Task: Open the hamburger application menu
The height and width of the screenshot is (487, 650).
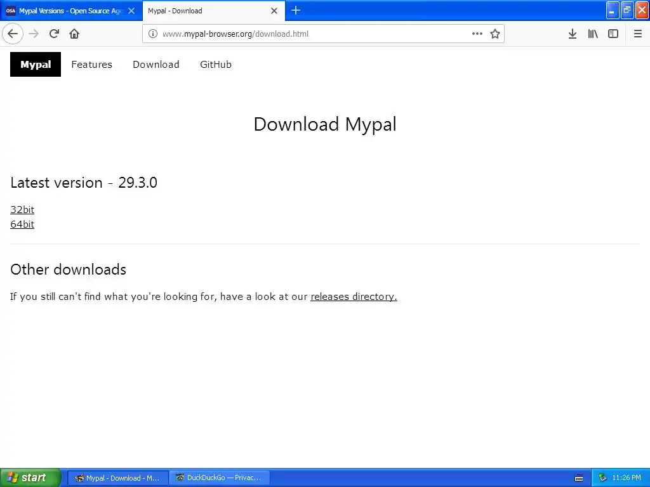Action: pos(637,34)
